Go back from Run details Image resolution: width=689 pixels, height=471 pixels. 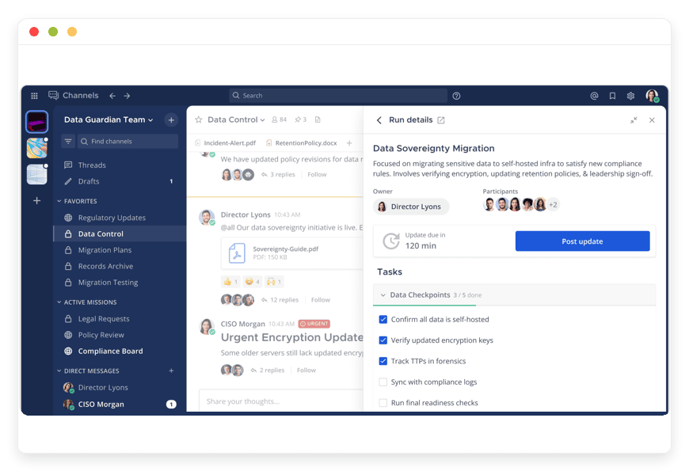click(x=379, y=120)
